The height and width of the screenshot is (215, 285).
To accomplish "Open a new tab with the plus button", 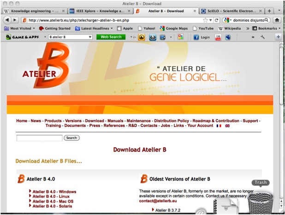I will [269, 11].
